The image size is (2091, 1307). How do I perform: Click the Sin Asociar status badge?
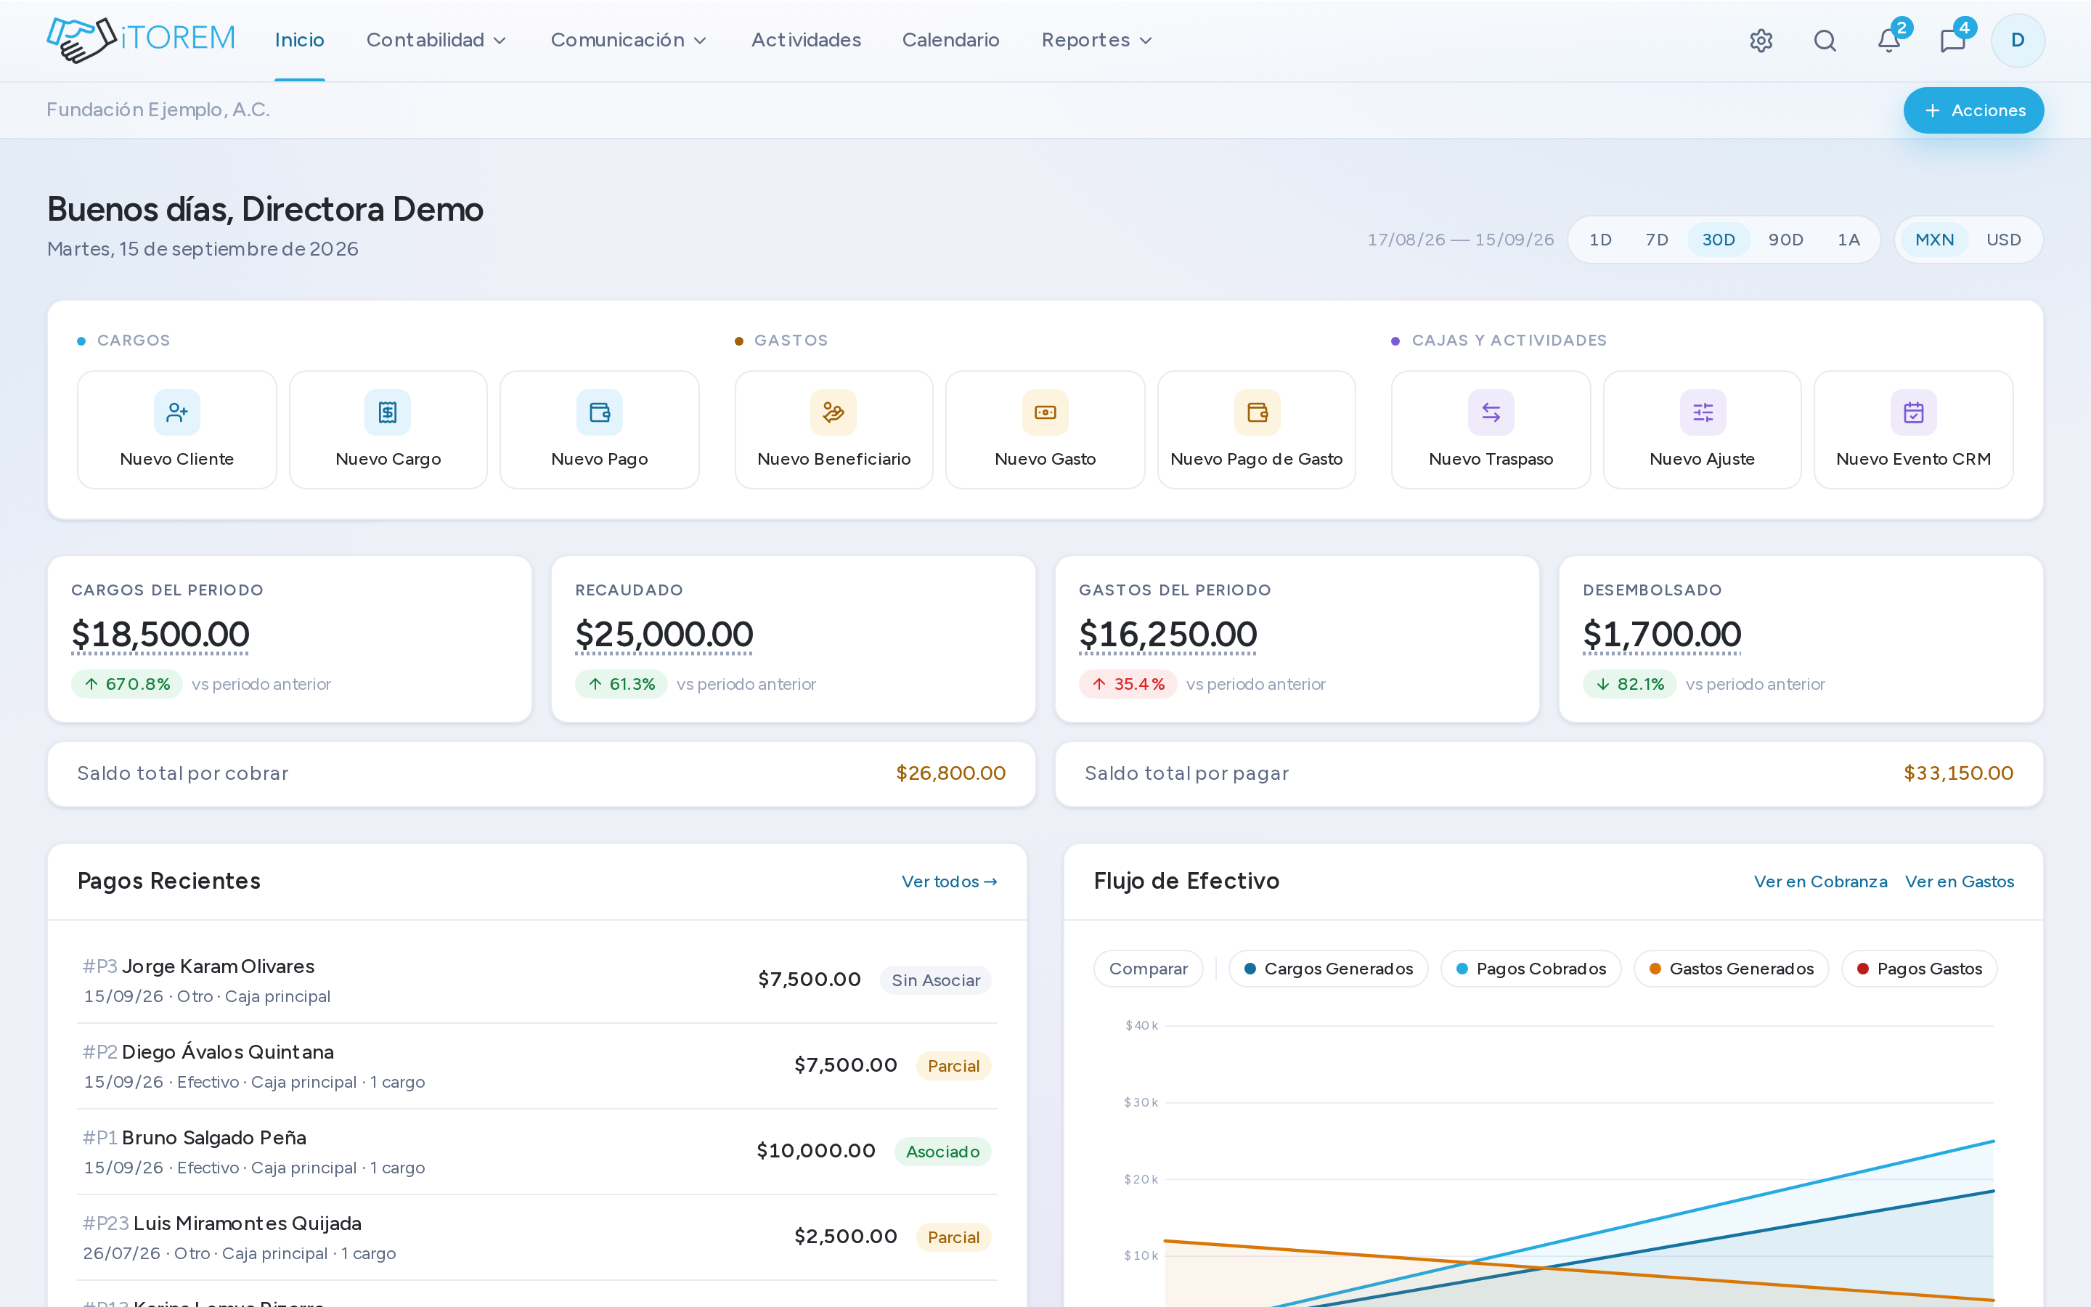click(936, 980)
